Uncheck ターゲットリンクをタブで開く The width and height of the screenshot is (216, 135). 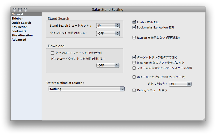coord(134,57)
